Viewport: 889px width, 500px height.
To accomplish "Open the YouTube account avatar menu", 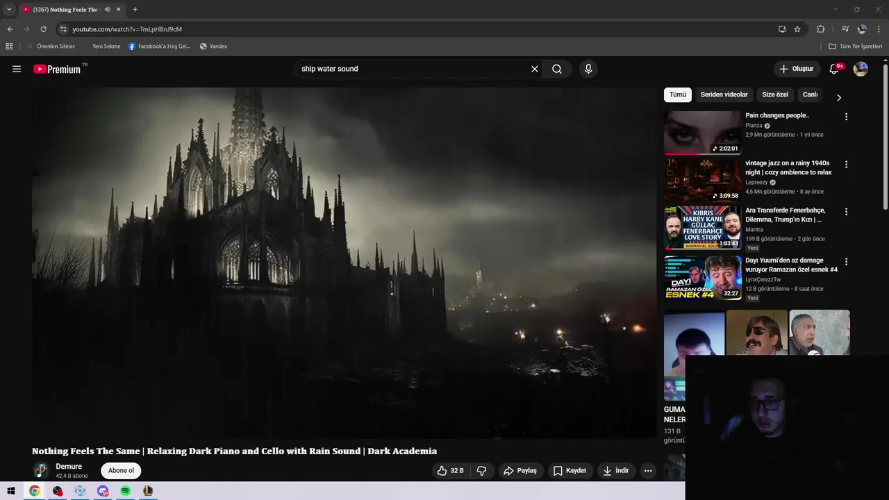I will coord(861,69).
